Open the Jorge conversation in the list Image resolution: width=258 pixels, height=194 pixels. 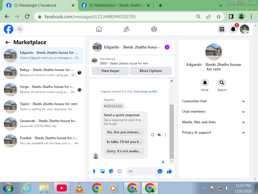point(42,90)
